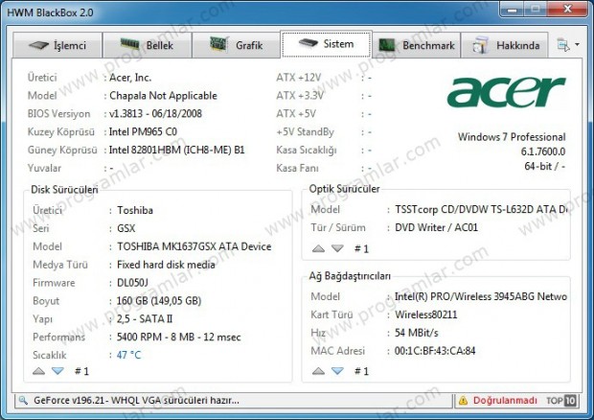
Task: Click the magnifier icon in status bar
Action: pyautogui.click(x=23, y=400)
